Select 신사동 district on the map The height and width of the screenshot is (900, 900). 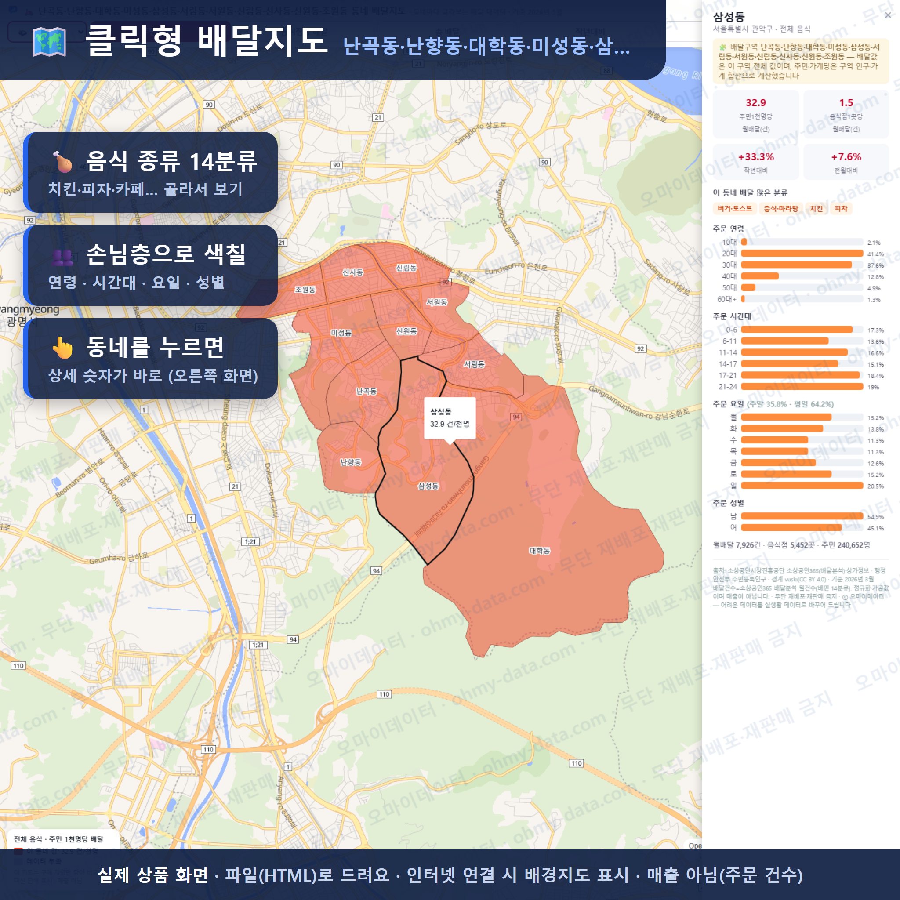(x=352, y=272)
